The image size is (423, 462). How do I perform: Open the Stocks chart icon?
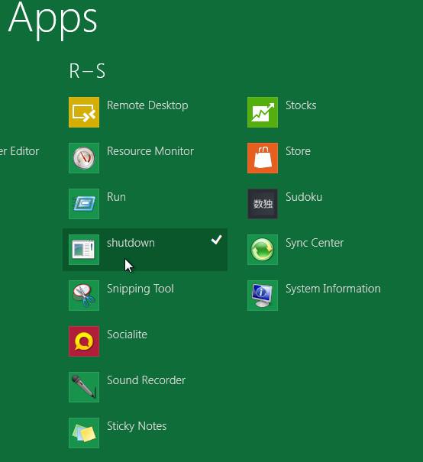pyautogui.click(x=263, y=112)
